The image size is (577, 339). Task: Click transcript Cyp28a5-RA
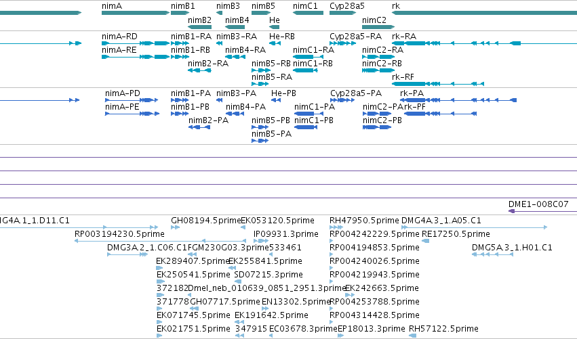(343, 43)
